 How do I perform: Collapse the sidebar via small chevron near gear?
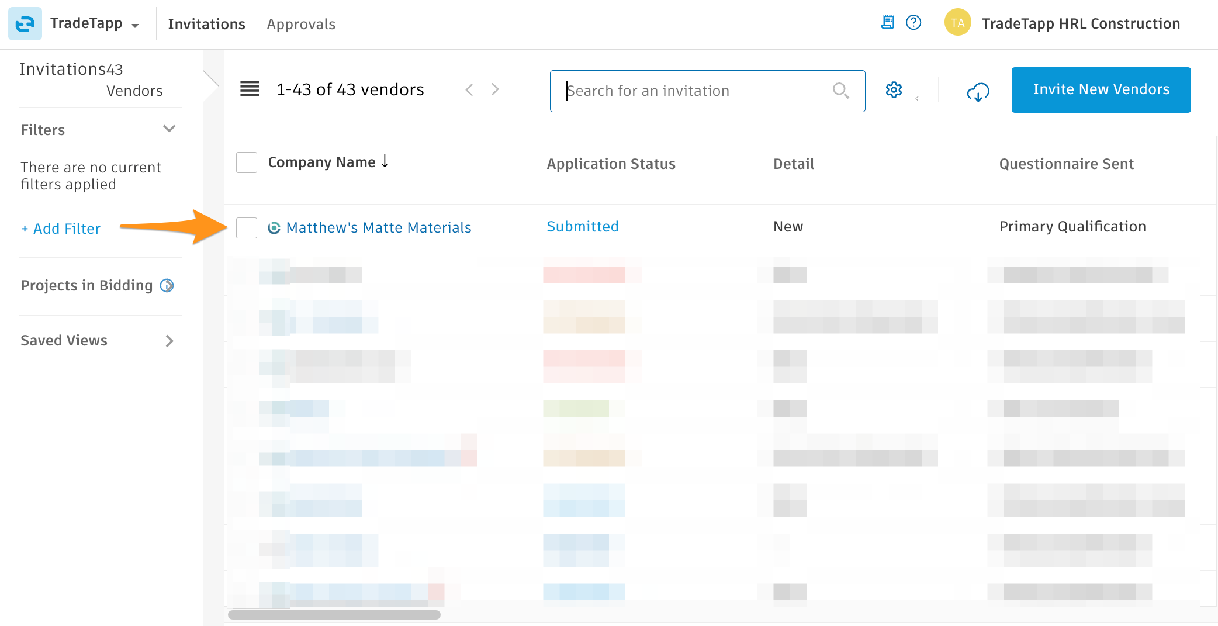[917, 98]
